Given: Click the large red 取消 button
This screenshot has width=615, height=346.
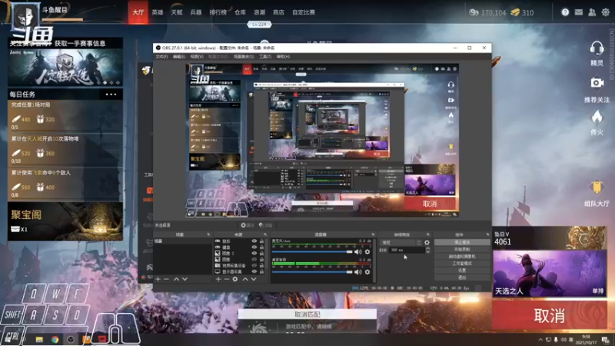Looking at the screenshot, I should coord(550,315).
